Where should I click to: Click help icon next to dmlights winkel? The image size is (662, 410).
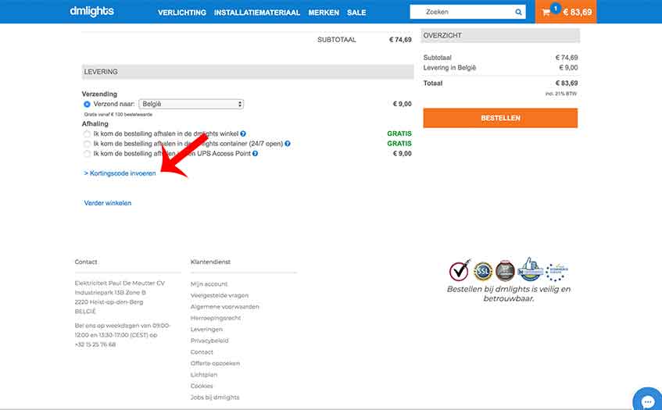click(243, 134)
